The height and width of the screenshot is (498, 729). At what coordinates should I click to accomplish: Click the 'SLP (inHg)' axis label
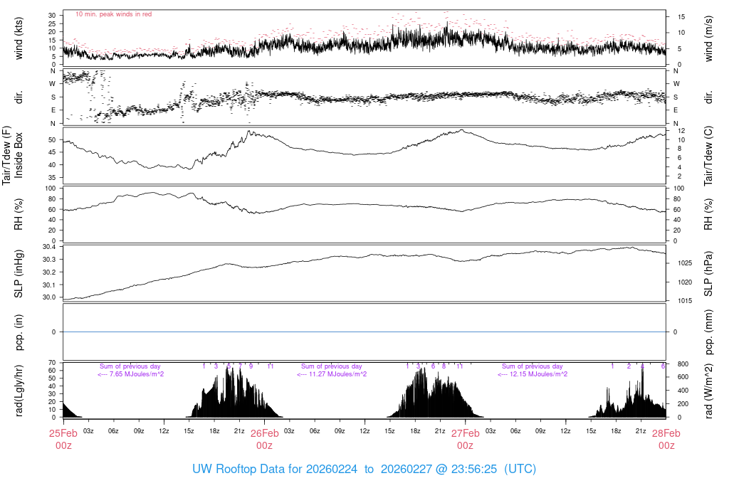pyautogui.click(x=19, y=274)
